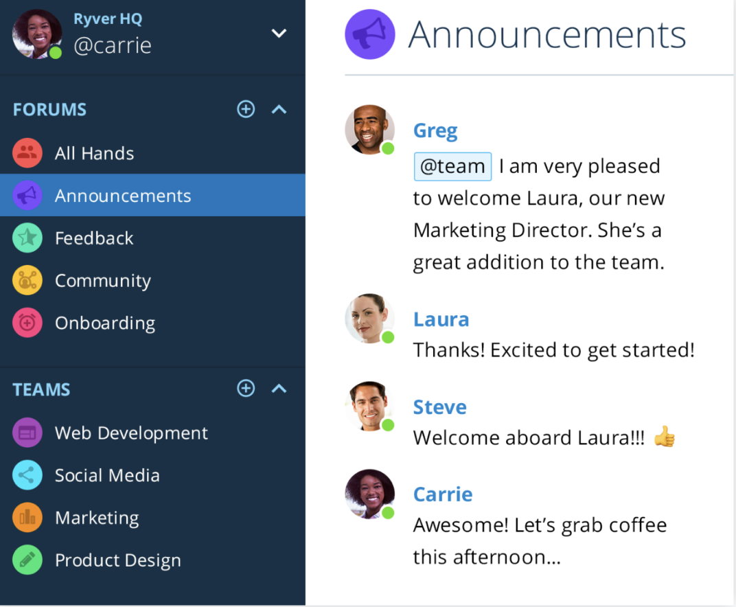Image resolution: width=736 pixels, height=607 pixels.
Task: Click the Social Media share icon
Action: (x=27, y=476)
